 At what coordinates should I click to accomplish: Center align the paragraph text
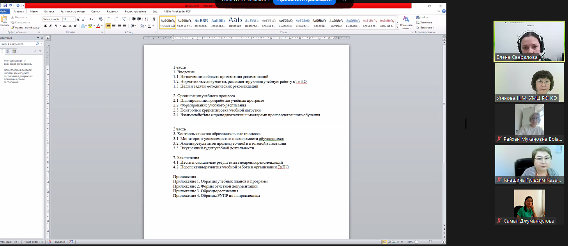[x=114, y=26]
